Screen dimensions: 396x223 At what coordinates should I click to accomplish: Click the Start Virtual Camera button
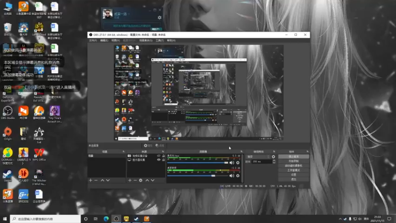pos(294,166)
